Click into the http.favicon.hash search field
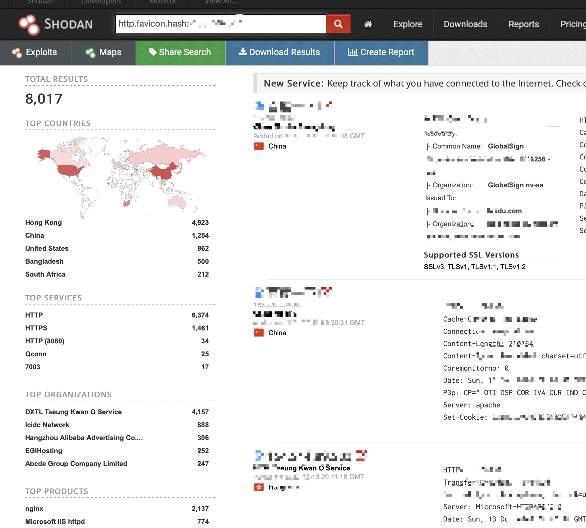The height and width of the screenshot is (528, 586). pos(221,24)
